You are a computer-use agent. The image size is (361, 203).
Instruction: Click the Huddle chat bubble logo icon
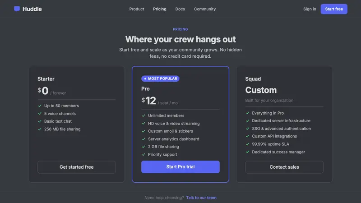tap(17, 9)
